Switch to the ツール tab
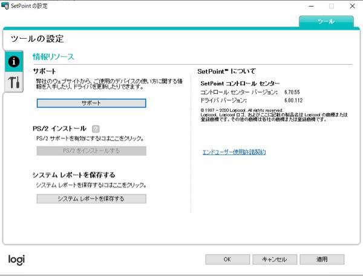This screenshot has width=363, height=276. coord(326,22)
